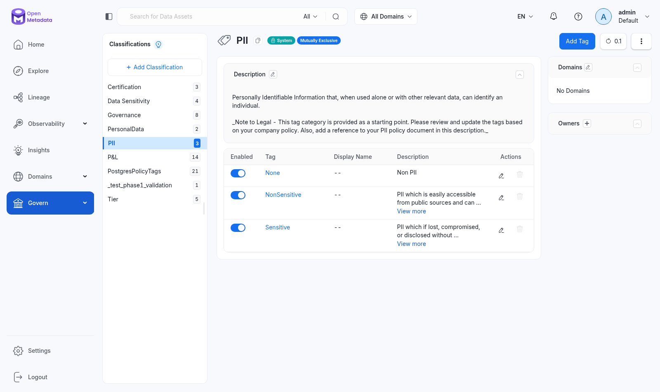Open the All Domains dropdown
The image size is (660, 392).
tap(386, 17)
